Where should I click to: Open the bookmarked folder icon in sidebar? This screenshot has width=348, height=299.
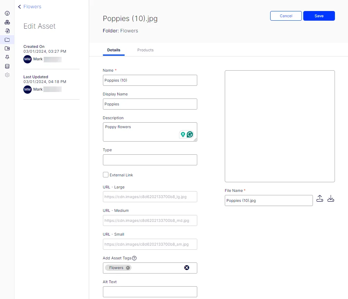pyautogui.click(x=7, y=49)
